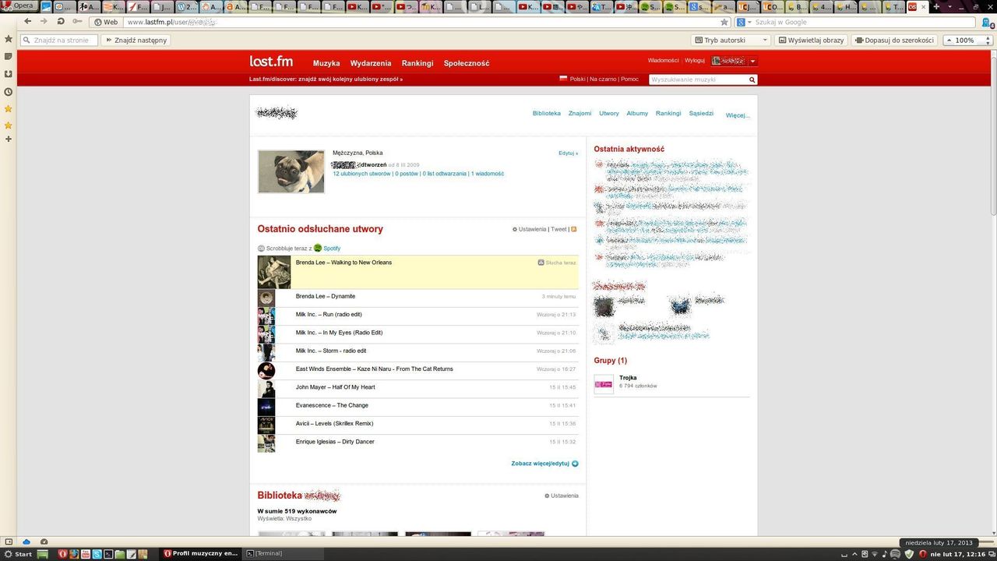Open the Trojka group link
This screenshot has height=561, width=997.
point(628,378)
